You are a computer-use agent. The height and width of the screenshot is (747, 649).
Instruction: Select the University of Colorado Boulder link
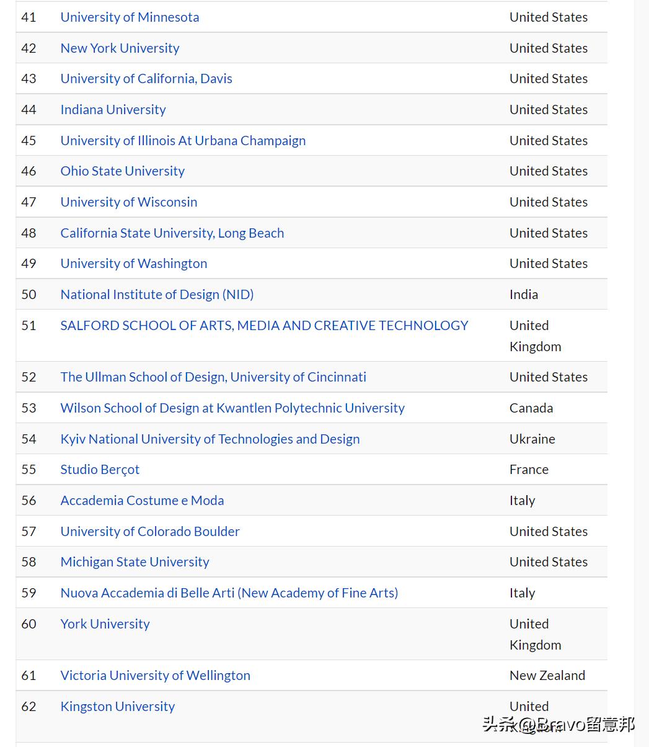coord(150,532)
